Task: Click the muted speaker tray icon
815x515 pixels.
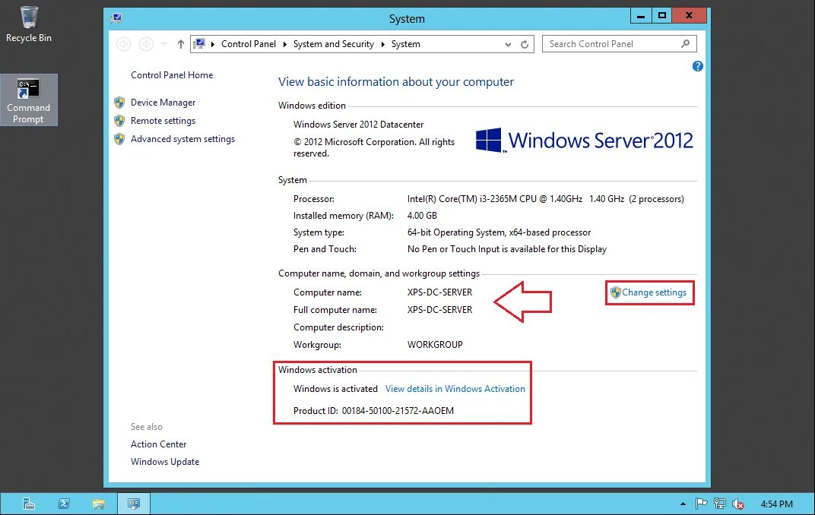Action: pos(737,504)
